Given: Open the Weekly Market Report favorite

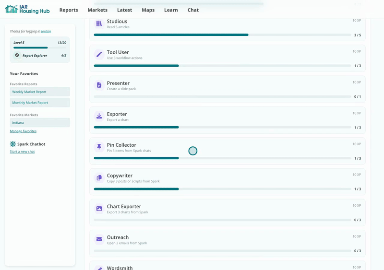Looking at the screenshot, I should coord(40,92).
